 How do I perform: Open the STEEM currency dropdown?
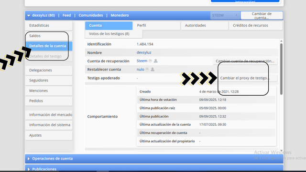pyautogui.click(x=225, y=15)
